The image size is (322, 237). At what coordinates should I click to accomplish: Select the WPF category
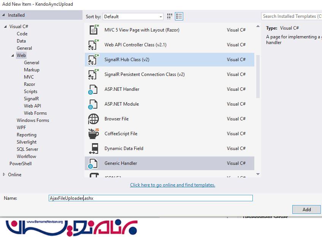tap(21, 128)
